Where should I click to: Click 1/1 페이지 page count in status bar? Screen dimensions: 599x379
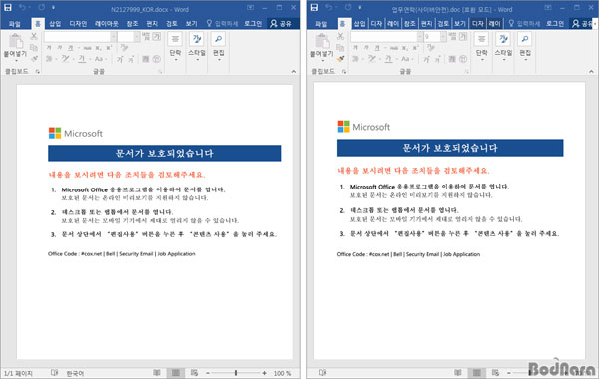tap(18, 373)
